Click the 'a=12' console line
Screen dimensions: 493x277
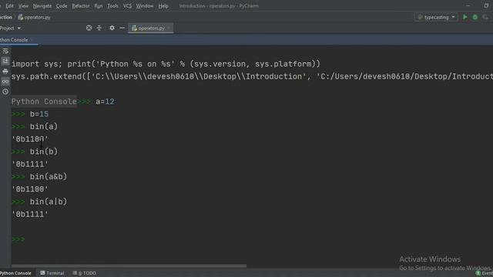(105, 102)
